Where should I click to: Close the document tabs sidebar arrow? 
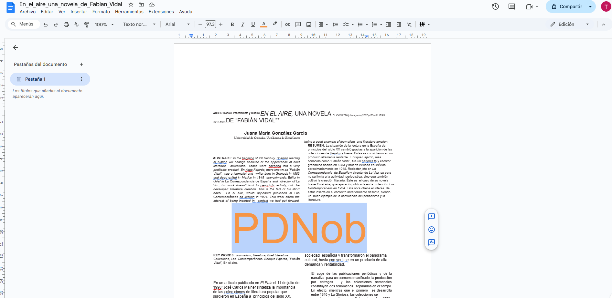click(16, 47)
